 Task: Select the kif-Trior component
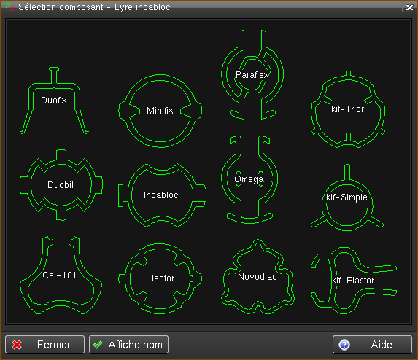pos(348,109)
